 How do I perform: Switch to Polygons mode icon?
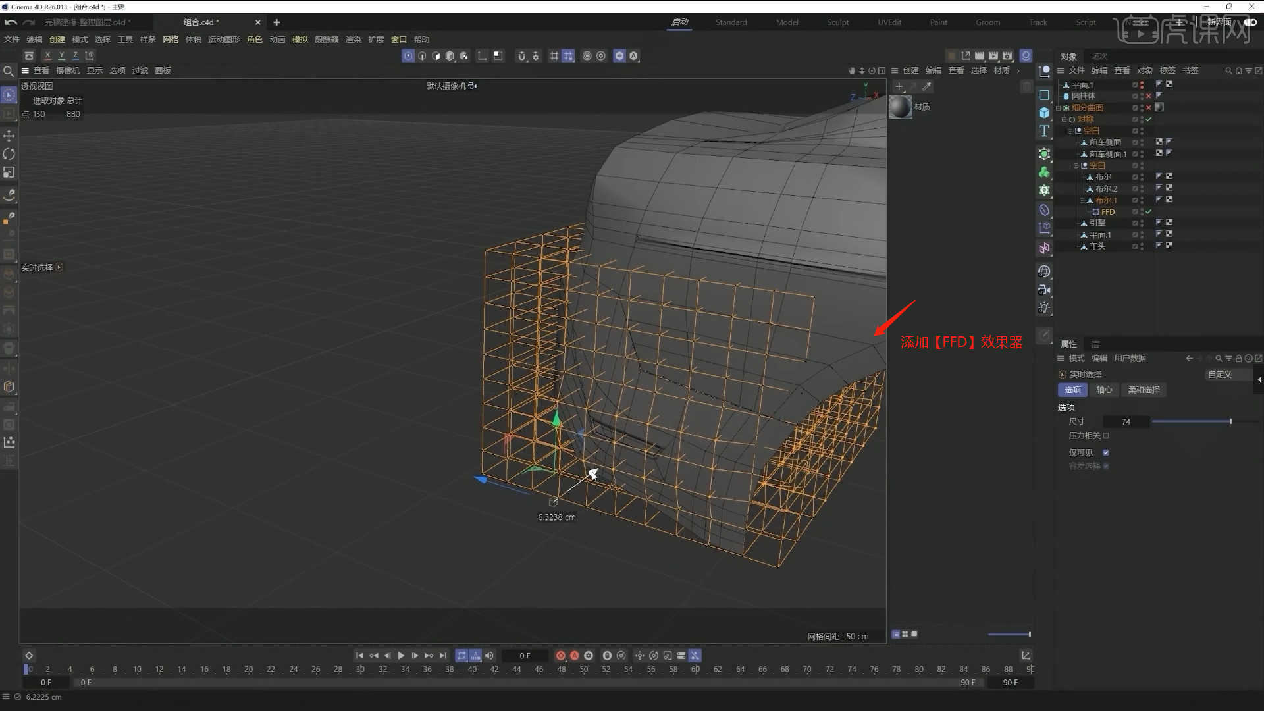tap(436, 56)
